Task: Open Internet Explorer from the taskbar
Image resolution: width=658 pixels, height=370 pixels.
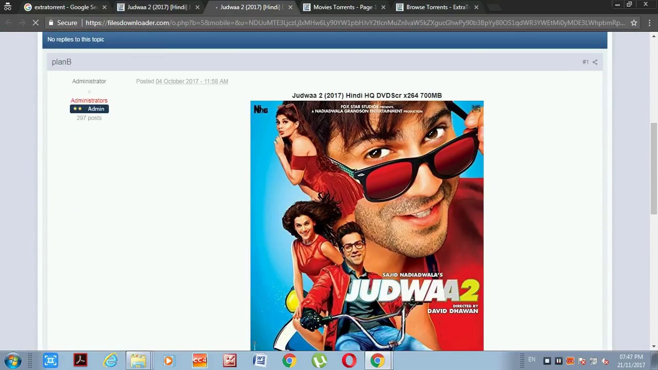Action: click(x=110, y=361)
